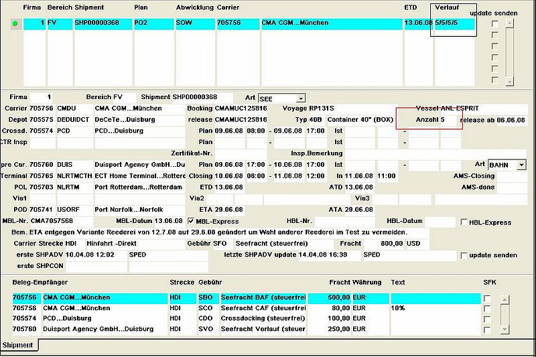This screenshot has height=357, width=536.
Task: Click Text cell 10% in SCO row
Action: coord(435,308)
